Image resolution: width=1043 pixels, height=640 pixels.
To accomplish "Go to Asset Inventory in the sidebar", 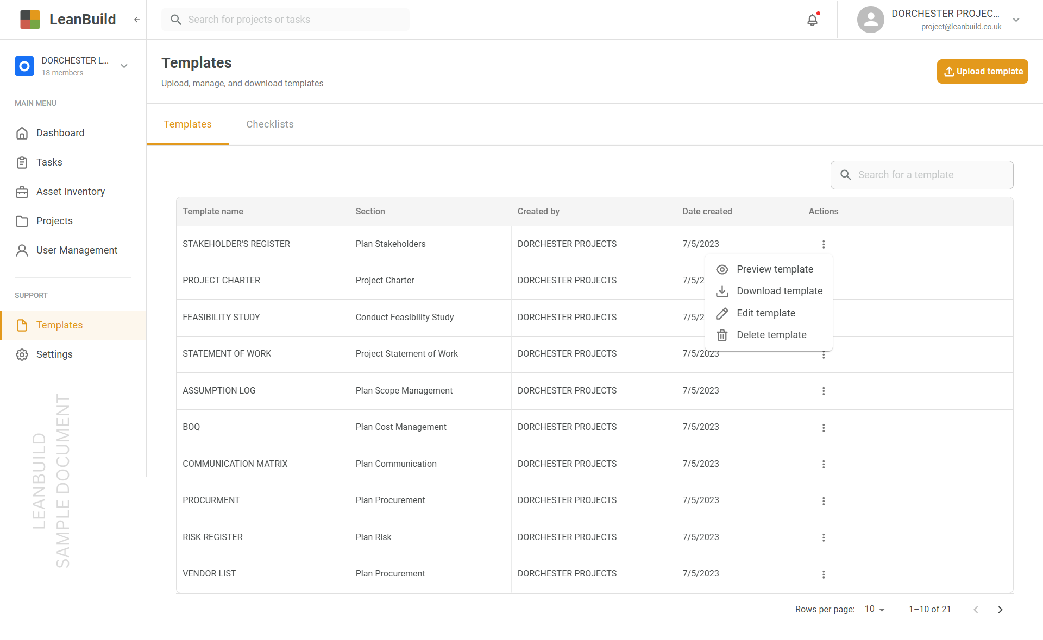I will pyautogui.click(x=70, y=192).
